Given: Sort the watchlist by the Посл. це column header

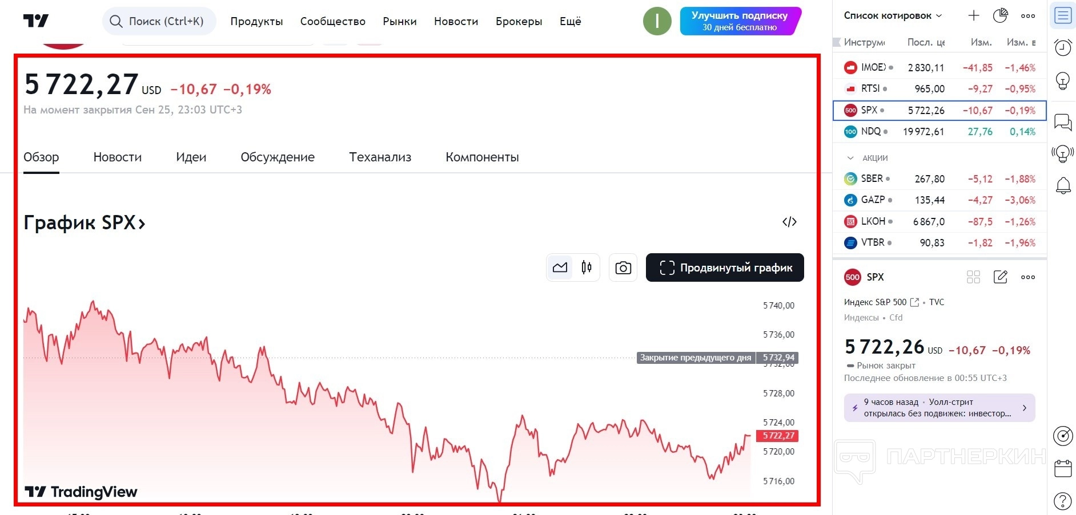Looking at the screenshot, I should pyautogui.click(x=926, y=42).
